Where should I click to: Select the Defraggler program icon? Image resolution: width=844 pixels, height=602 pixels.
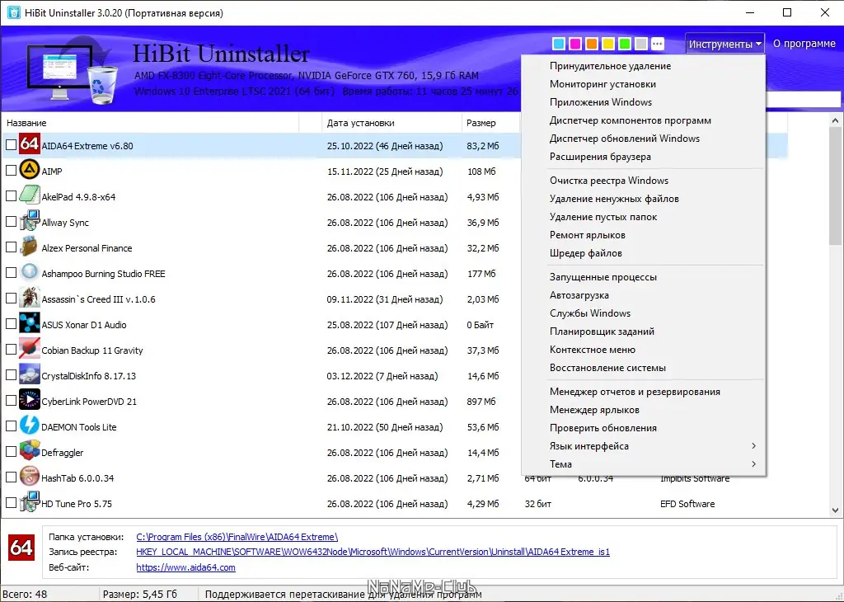pyautogui.click(x=28, y=452)
